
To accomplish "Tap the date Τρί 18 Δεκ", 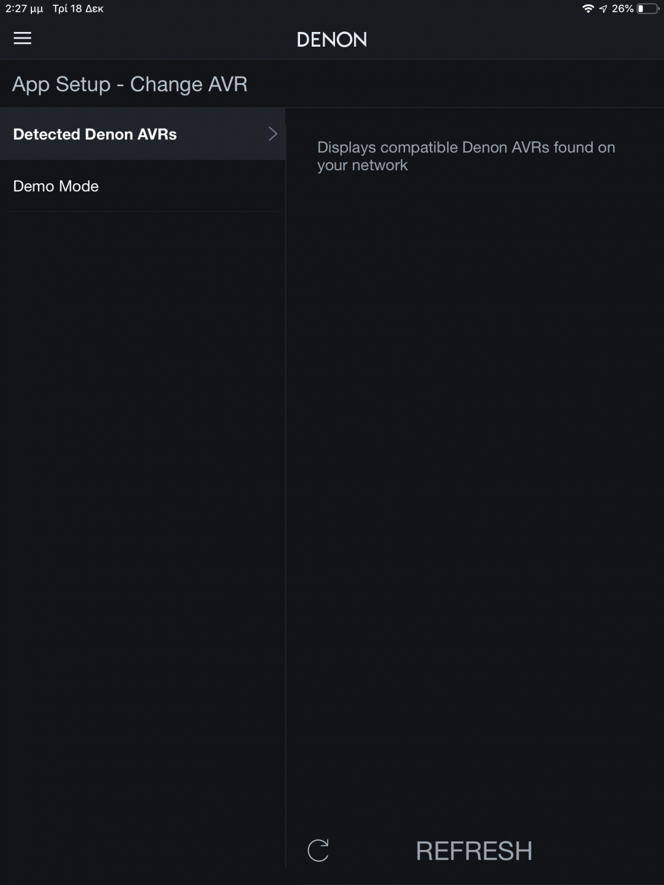I will click(78, 9).
